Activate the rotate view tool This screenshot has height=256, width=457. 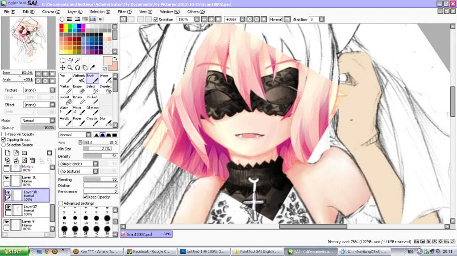click(x=78, y=68)
